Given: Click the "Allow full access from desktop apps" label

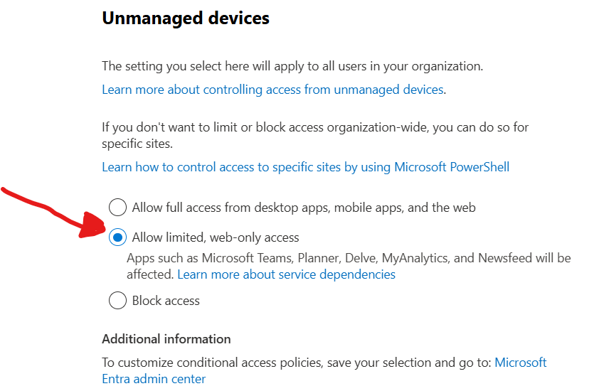Looking at the screenshot, I should tap(304, 208).
